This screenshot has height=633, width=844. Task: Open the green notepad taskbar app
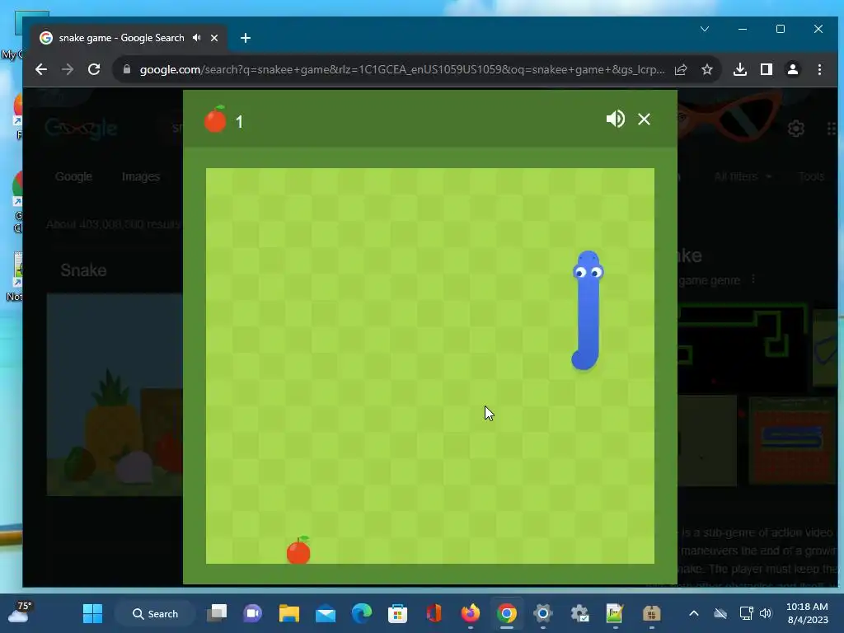615,613
